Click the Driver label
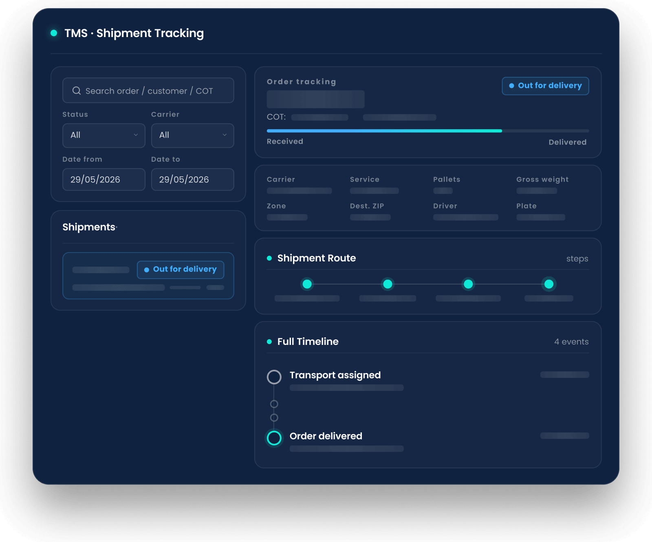This screenshot has width=652, height=542. click(x=445, y=206)
